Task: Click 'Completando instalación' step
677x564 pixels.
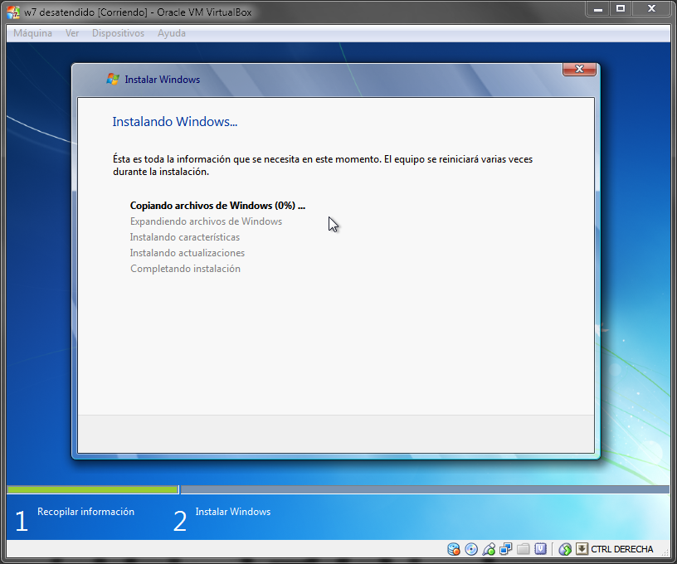Action: pyautogui.click(x=185, y=269)
